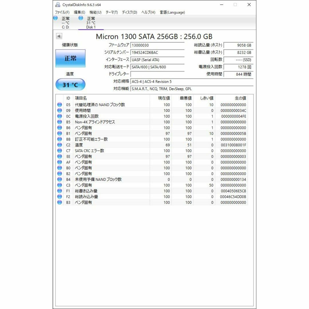Click the CrystalDiskInfo app icon in title bar
The height and width of the screenshot is (309, 309).
[x=58, y=5]
